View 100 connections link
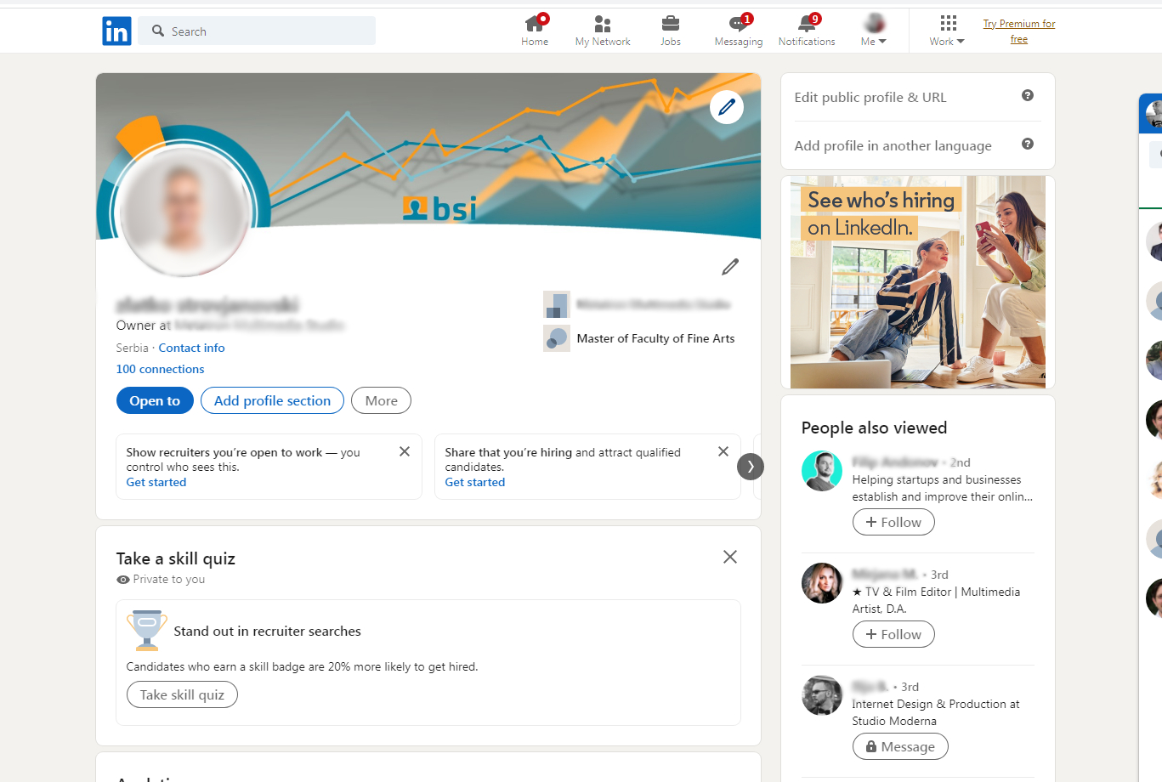The height and width of the screenshot is (782, 1162). point(160,369)
